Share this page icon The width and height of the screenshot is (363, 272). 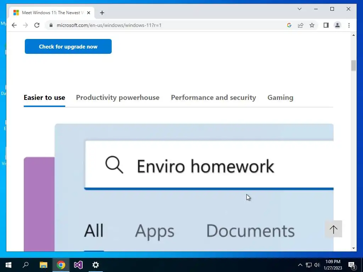point(301,25)
